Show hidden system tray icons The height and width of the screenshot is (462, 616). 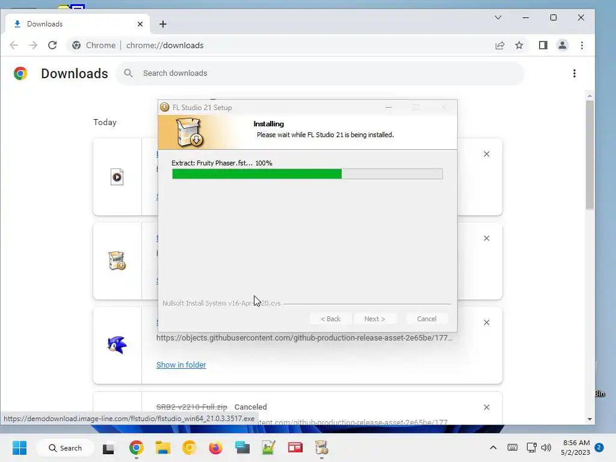click(x=493, y=448)
